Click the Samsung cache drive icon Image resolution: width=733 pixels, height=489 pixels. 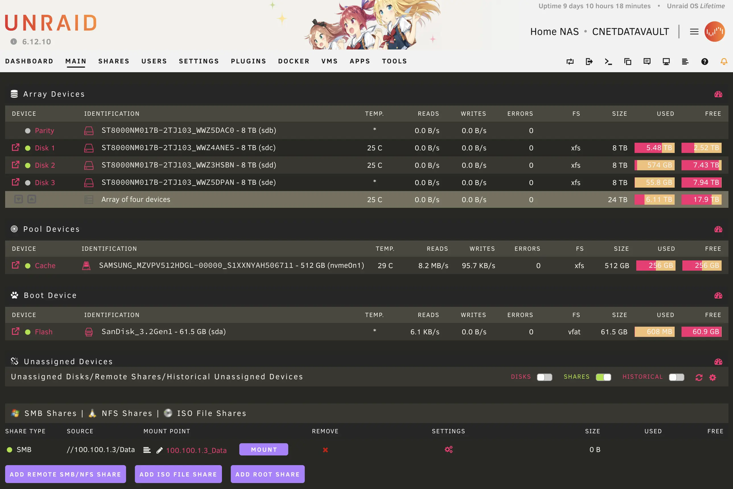(x=86, y=266)
